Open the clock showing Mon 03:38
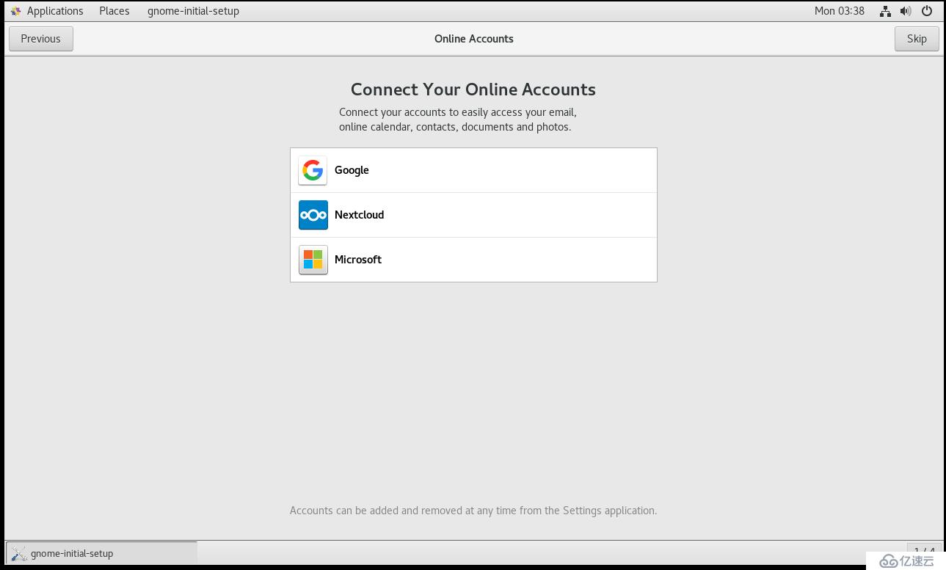 click(x=840, y=11)
